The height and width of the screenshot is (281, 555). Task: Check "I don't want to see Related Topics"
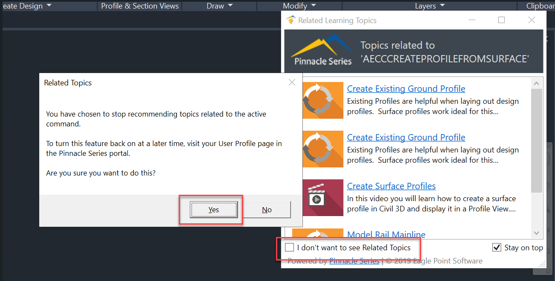pyautogui.click(x=290, y=247)
